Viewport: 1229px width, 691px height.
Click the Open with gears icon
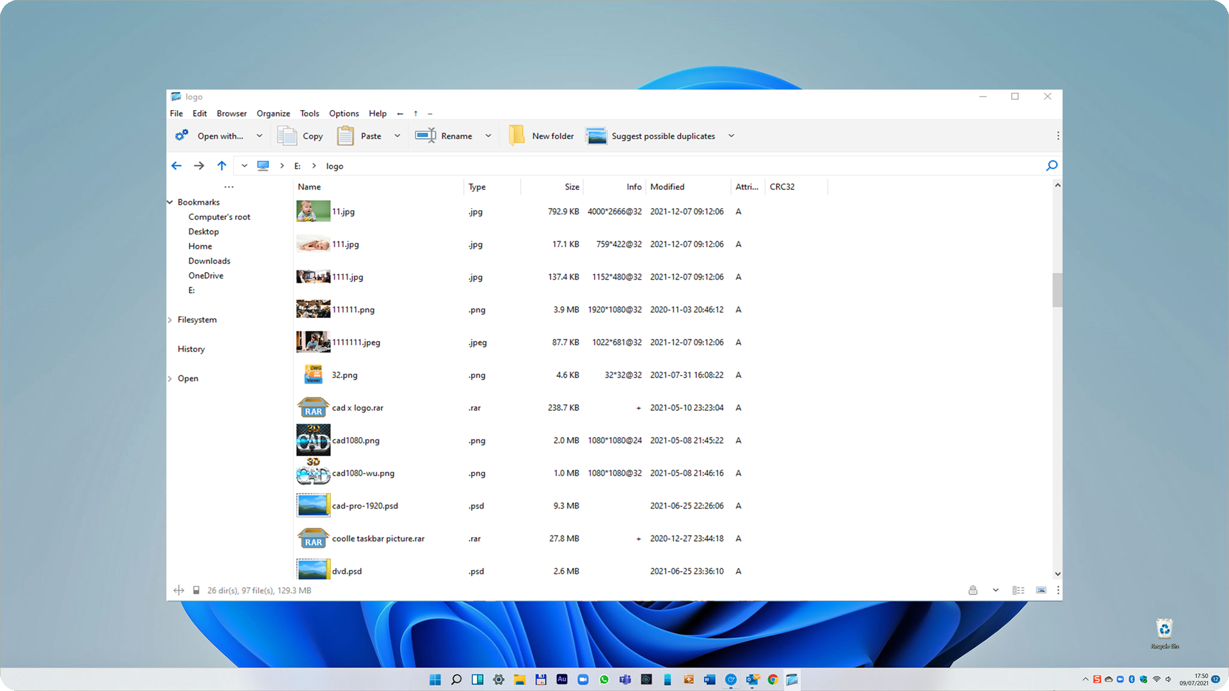tap(182, 136)
